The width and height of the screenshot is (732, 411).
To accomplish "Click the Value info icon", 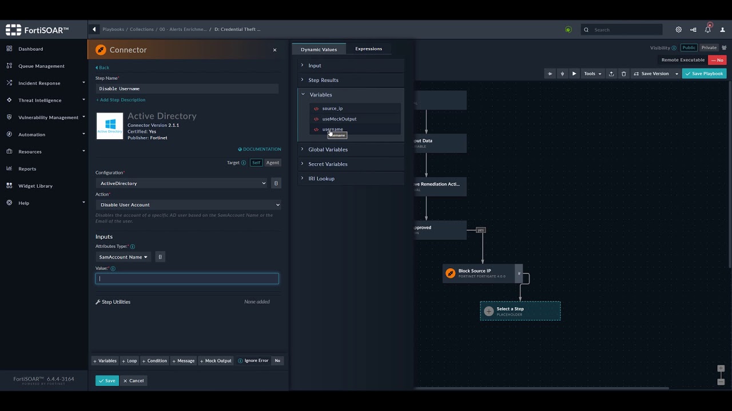I will point(113,268).
